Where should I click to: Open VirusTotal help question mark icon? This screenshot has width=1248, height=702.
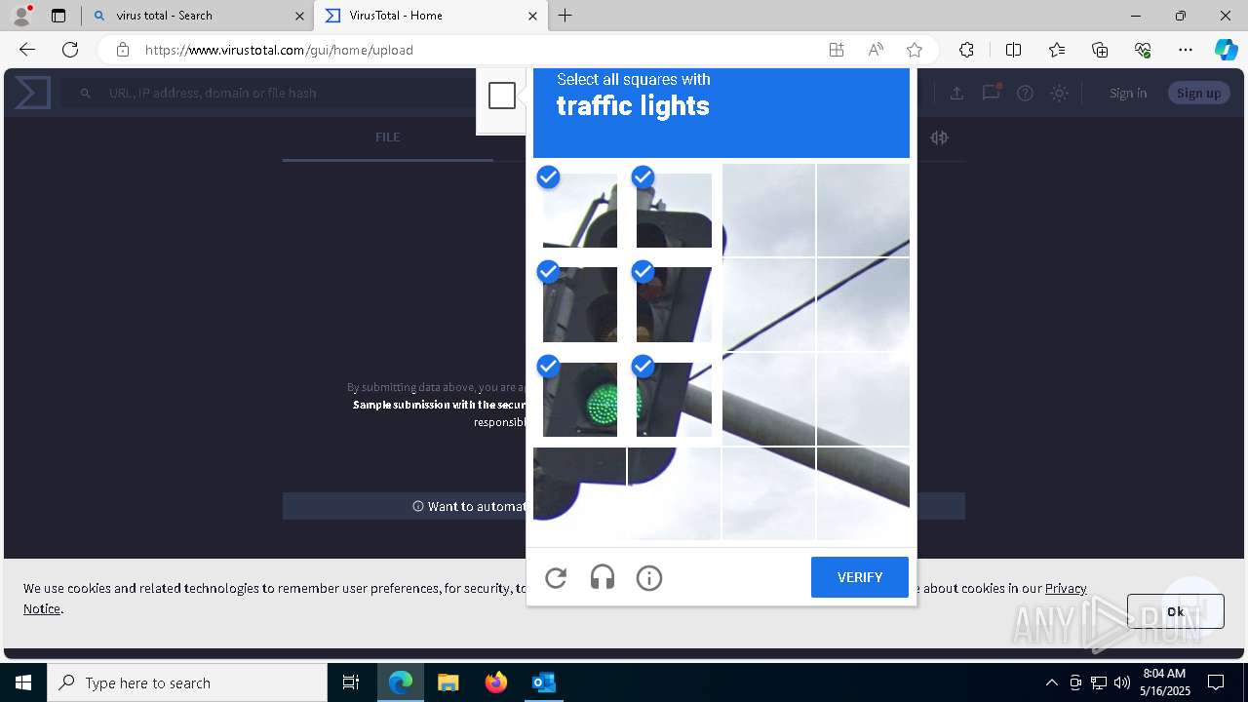[1025, 93]
